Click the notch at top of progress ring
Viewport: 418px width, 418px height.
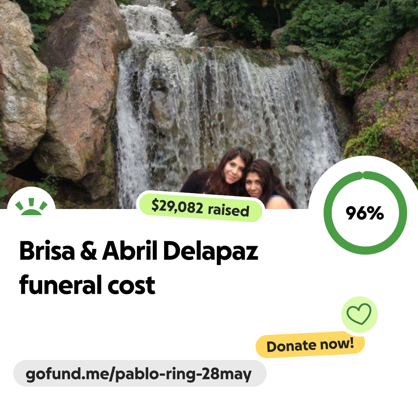tap(363, 175)
